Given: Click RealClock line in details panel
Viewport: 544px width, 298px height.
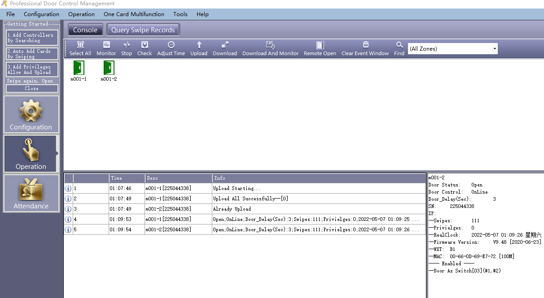Looking at the screenshot, I should [x=485, y=235].
